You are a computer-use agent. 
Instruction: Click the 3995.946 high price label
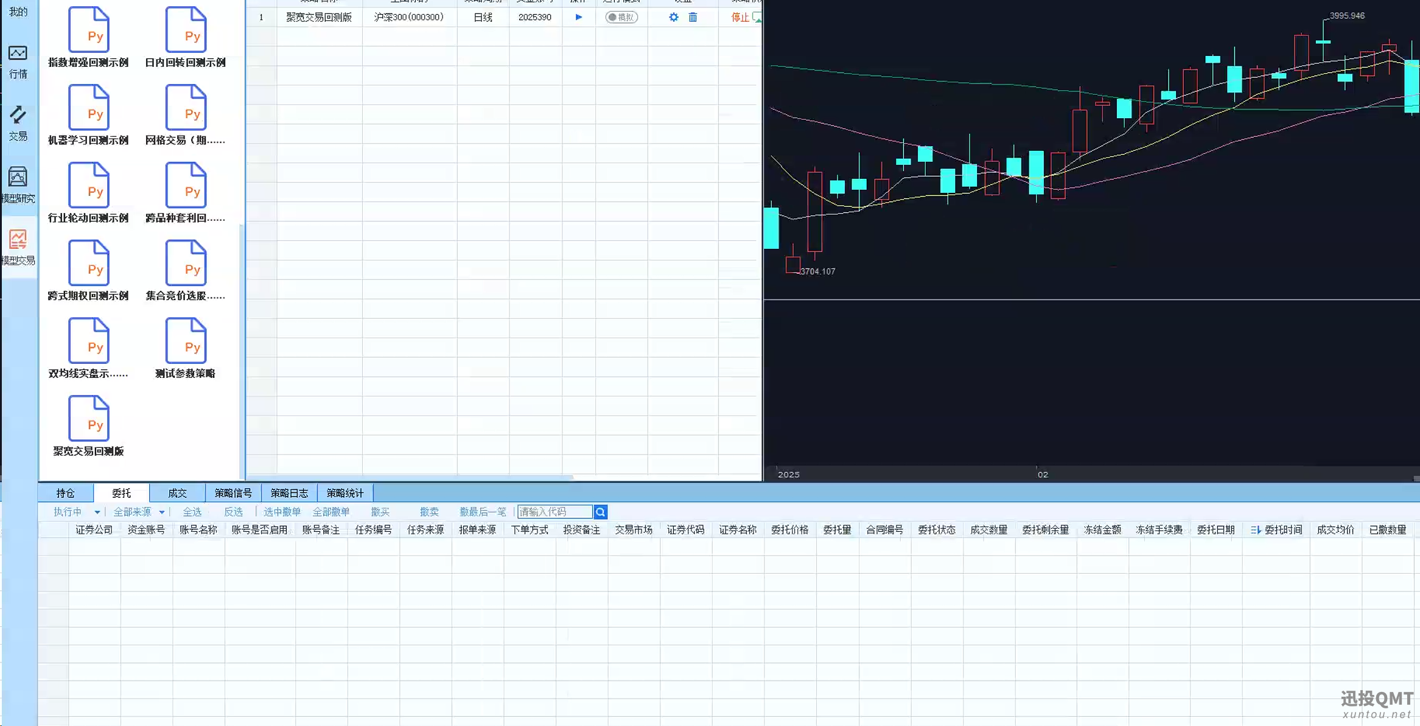point(1347,15)
